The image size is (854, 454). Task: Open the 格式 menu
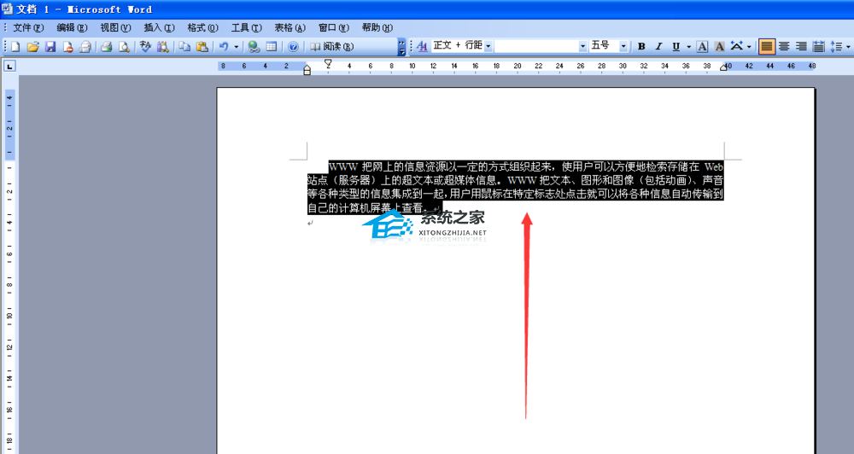[202, 28]
